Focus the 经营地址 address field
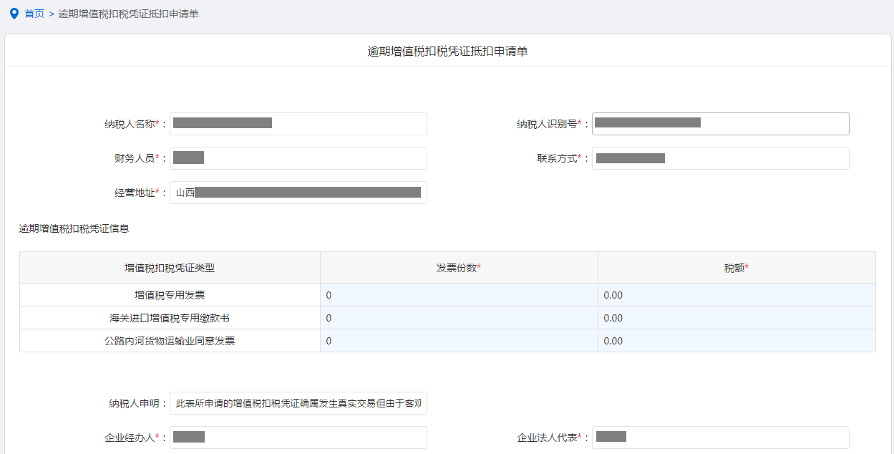 click(298, 193)
